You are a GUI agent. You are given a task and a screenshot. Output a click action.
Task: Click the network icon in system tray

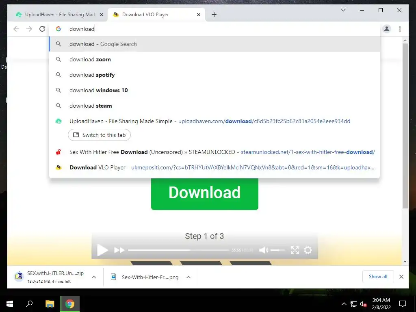coord(354,304)
